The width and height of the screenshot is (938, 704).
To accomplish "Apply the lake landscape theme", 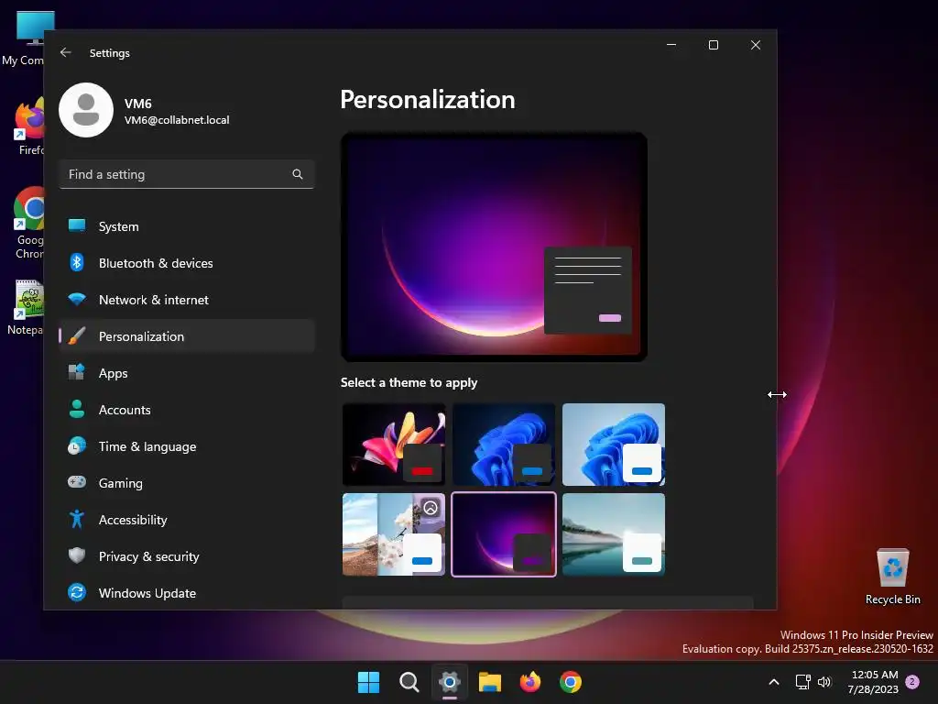I will pos(614,534).
